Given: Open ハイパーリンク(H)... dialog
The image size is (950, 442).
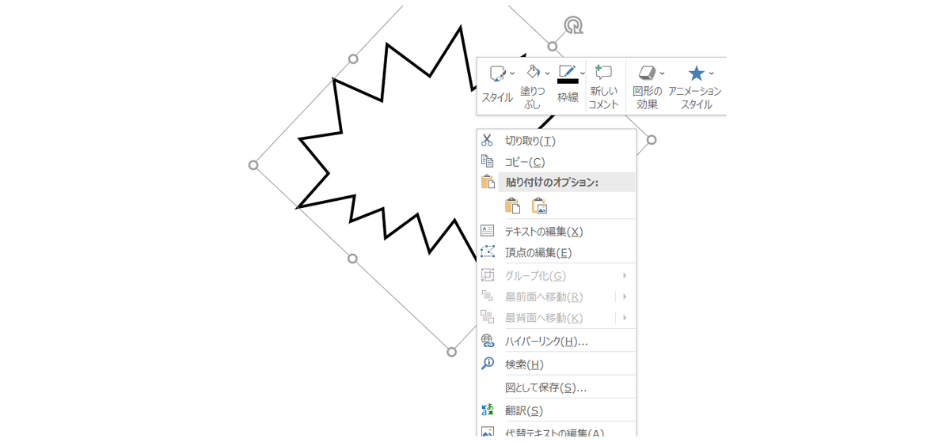Looking at the screenshot, I should (x=557, y=342).
